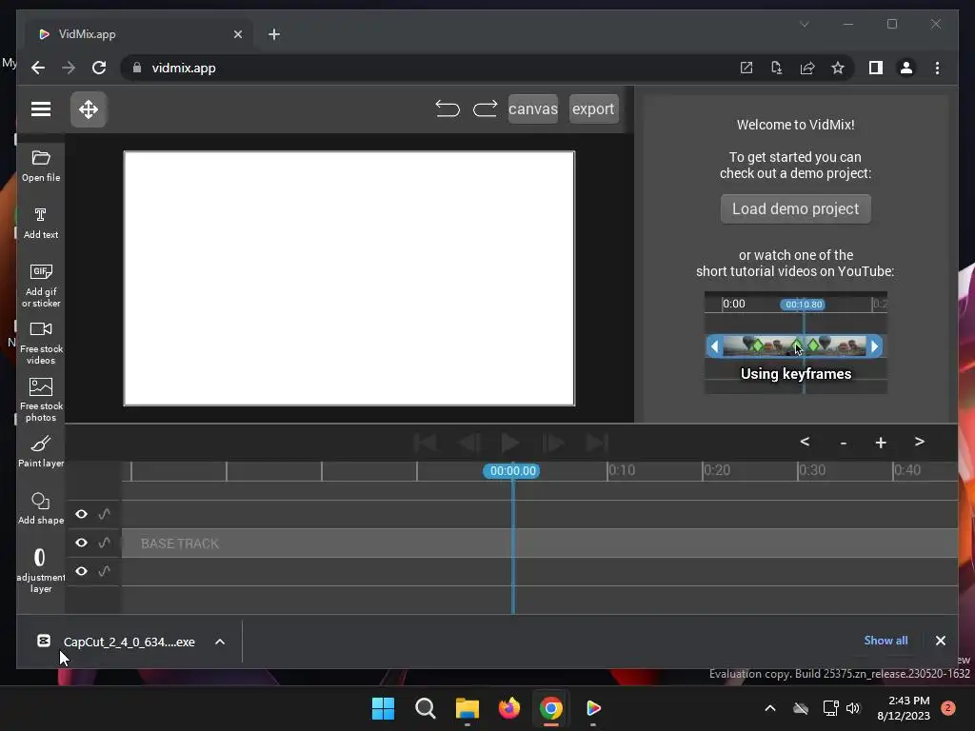Viewport: 975px width, 731px height.
Task: Browse free stock photos
Action: 41,401
